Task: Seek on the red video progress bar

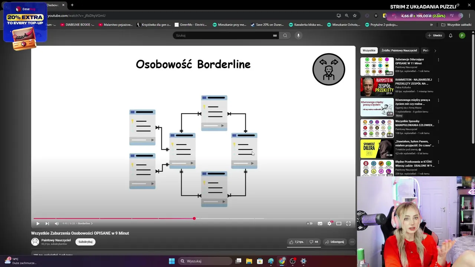Action: click(x=114, y=218)
